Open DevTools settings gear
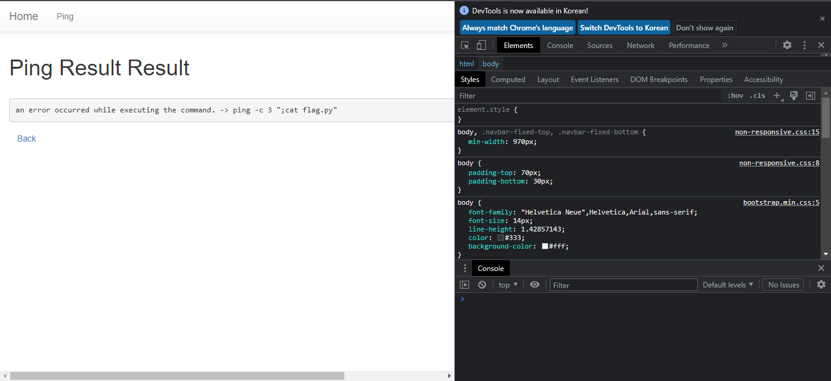This screenshot has width=831, height=381. point(787,45)
